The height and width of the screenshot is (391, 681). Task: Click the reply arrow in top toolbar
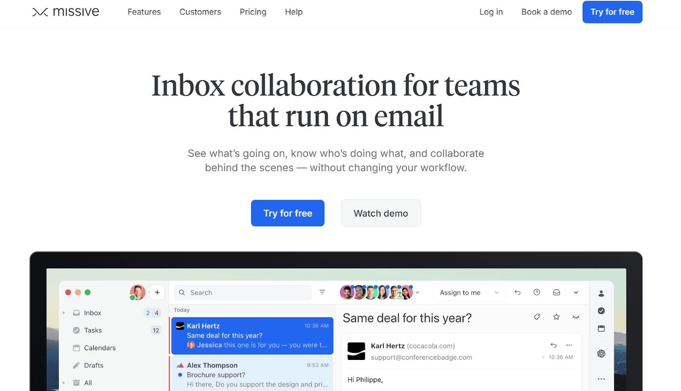pyautogui.click(x=518, y=292)
